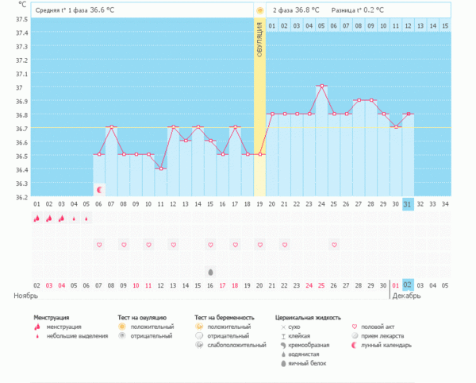Click the positive ovulation test legend icon
Viewport: 476px width, 383px height.
point(121,327)
